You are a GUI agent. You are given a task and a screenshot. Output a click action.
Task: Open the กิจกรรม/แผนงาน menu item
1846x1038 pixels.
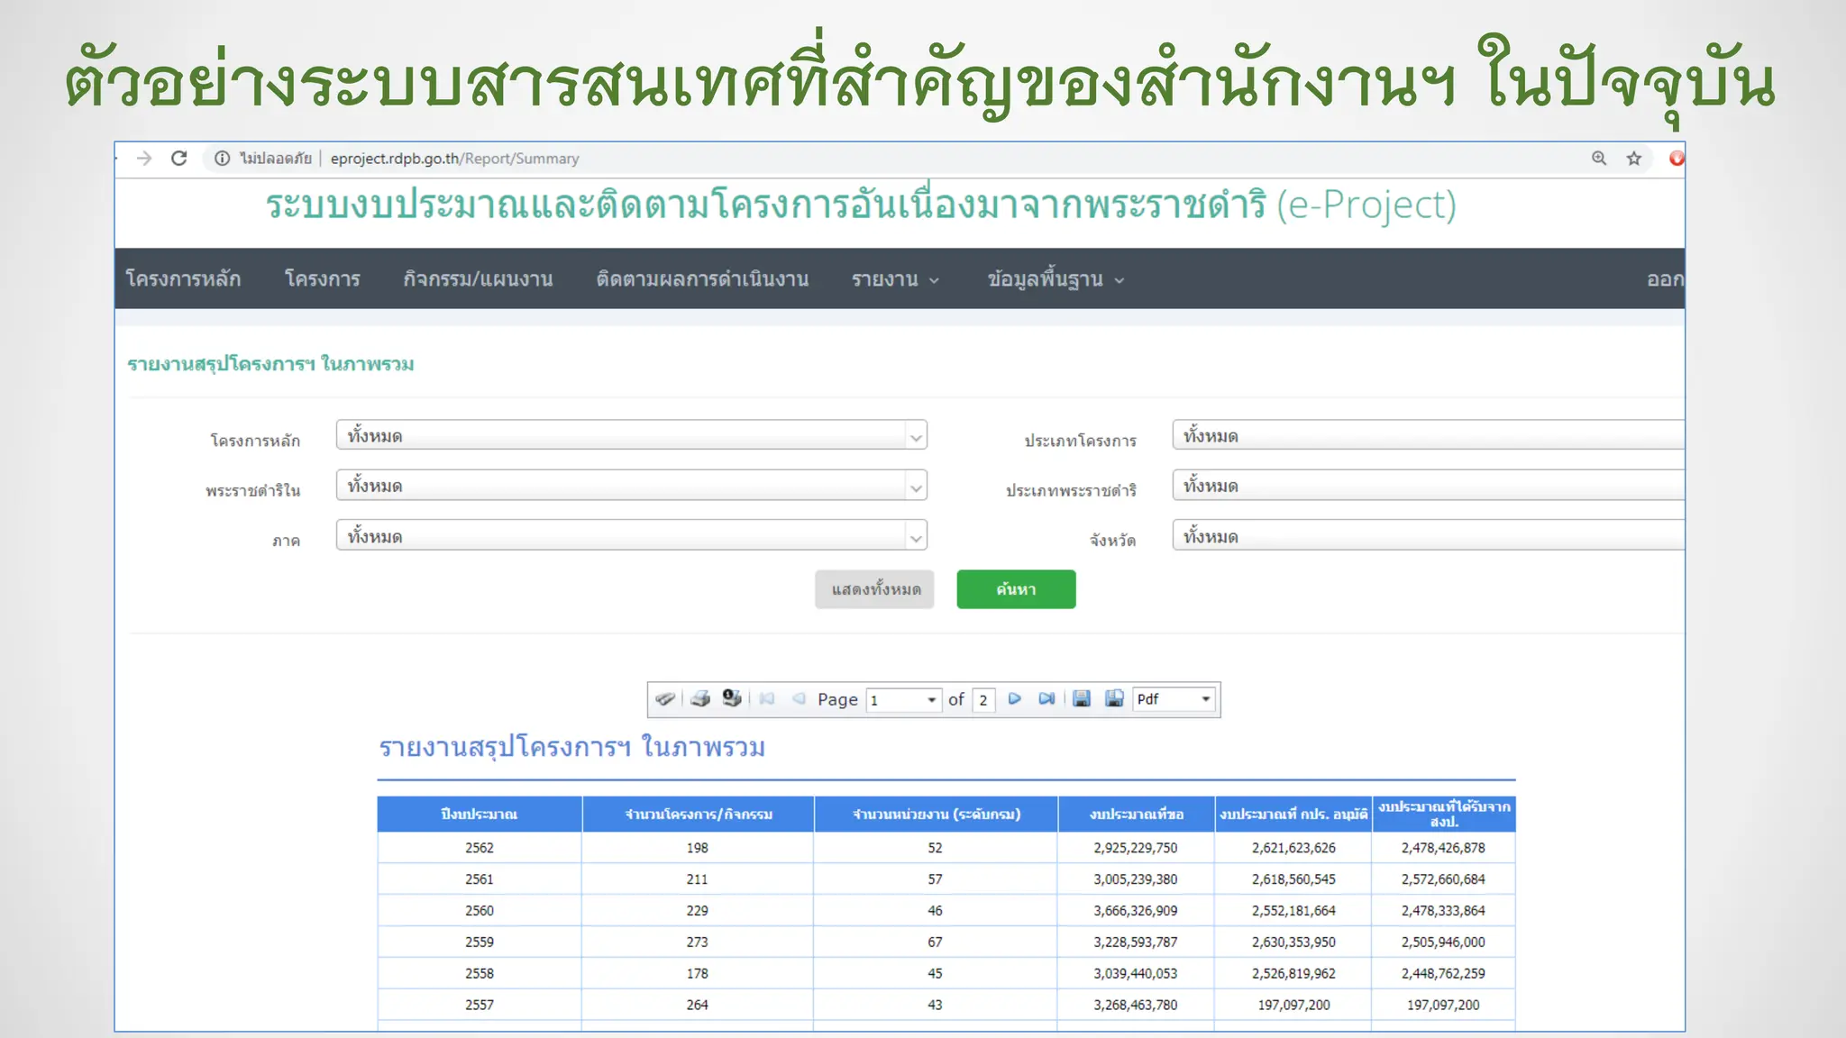coord(478,279)
